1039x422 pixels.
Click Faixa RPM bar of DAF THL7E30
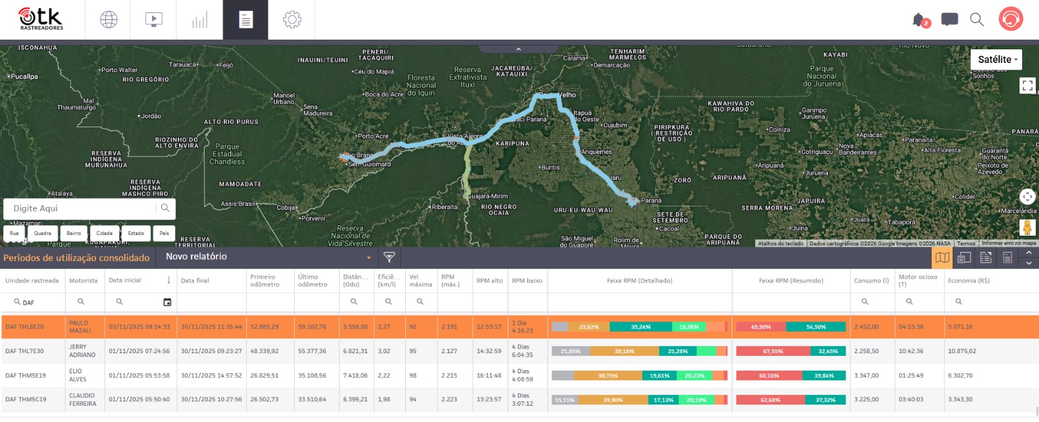(x=639, y=351)
